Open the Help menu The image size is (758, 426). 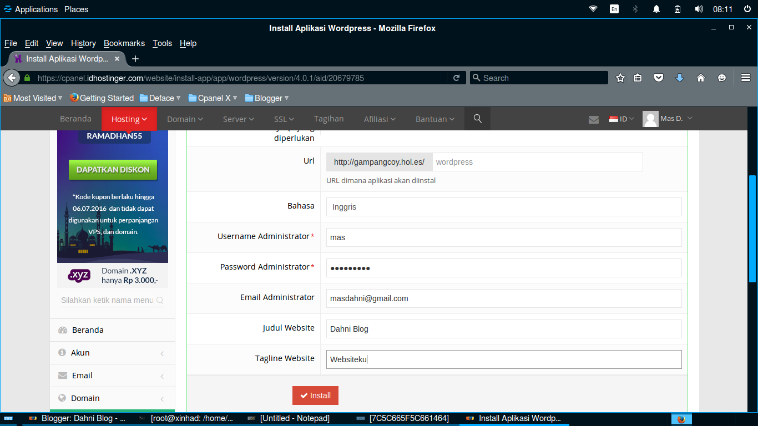[x=188, y=43]
